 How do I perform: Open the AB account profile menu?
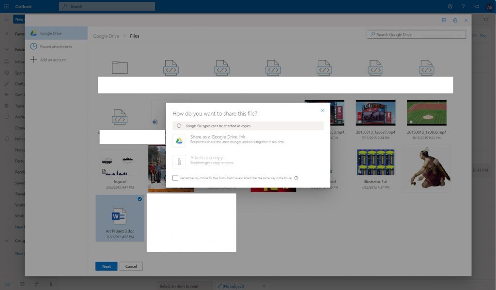(x=489, y=6)
